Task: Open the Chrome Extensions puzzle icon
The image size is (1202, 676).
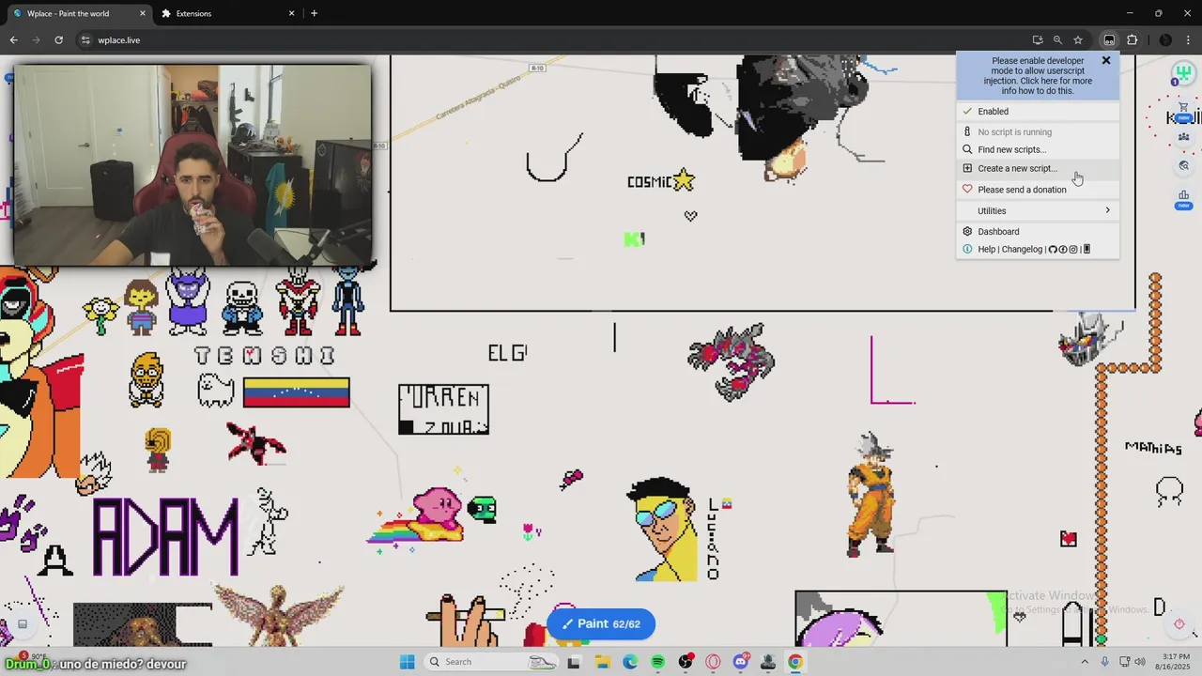Action: tap(1132, 40)
